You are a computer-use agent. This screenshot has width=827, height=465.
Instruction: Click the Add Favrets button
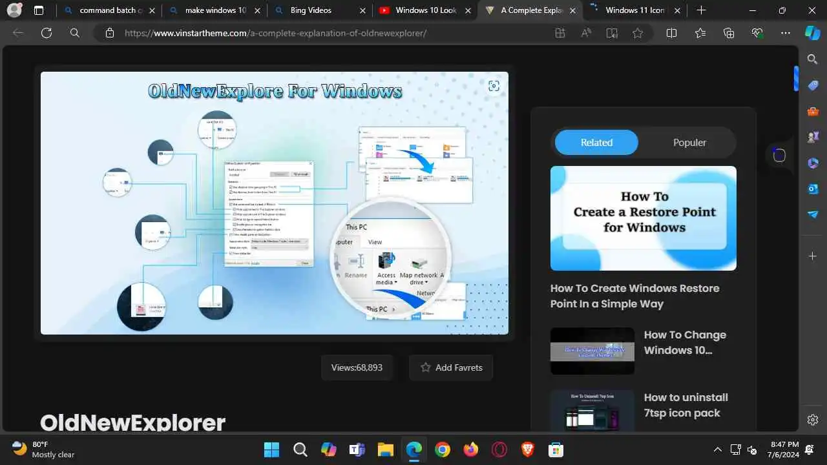451,367
